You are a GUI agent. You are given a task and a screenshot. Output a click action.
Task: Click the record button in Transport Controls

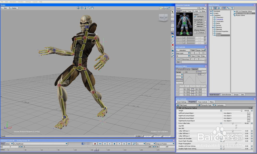[x=95, y=144]
